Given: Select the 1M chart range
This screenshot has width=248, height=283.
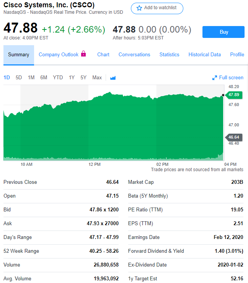Looking at the screenshot, I should point(31,78).
